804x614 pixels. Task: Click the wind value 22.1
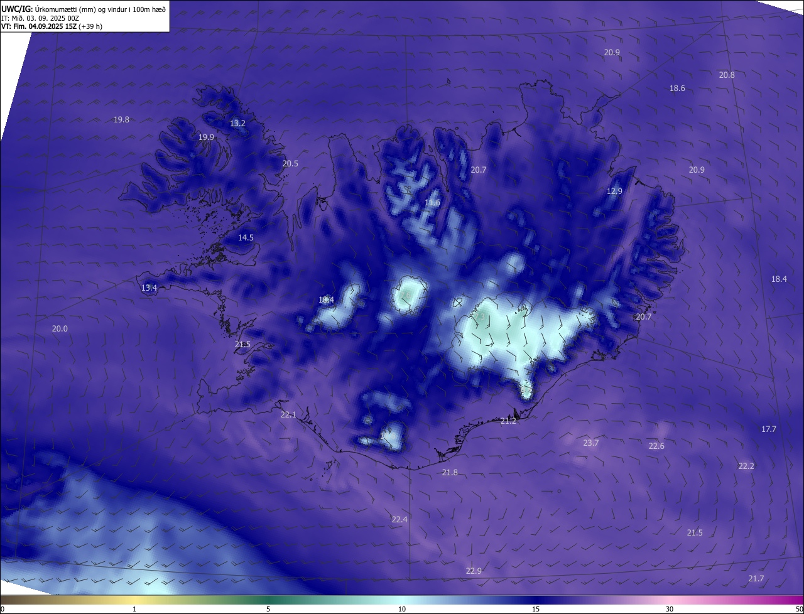click(x=288, y=415)
